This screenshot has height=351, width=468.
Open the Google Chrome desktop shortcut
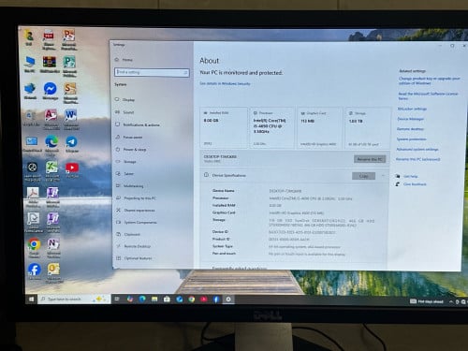34,248
